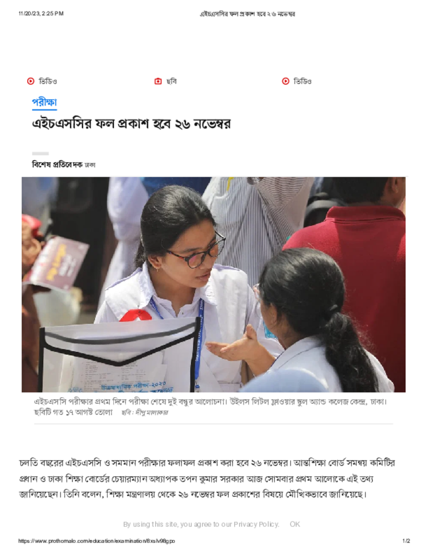Click the print date timestamp in header
Screen dimensions: 428x554
coord(41,14)
